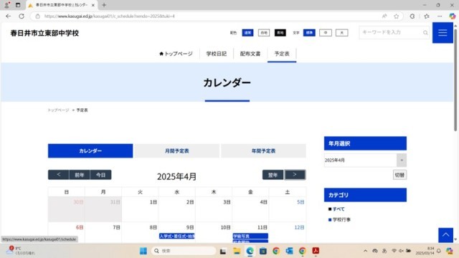Go to next month with the > arrow
459x258 pixels.
point(295,175)
